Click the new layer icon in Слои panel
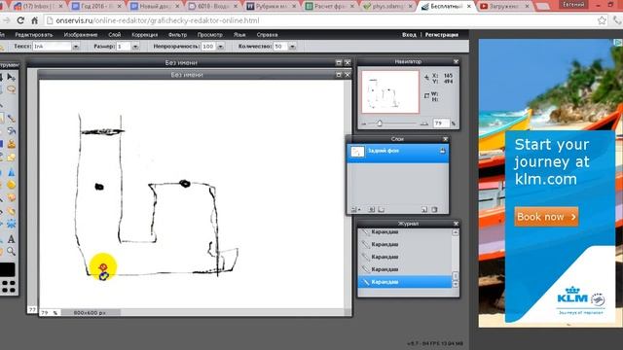The height and width of the screenshot is (350, 623). pos(424,209)
